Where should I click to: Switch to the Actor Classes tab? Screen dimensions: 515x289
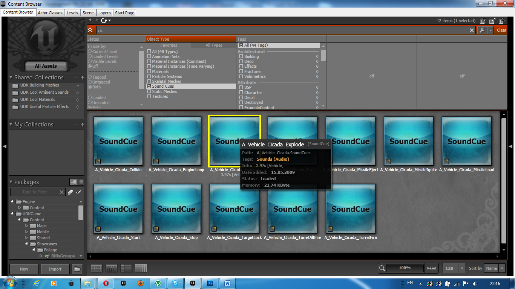(x=50, y=13)
